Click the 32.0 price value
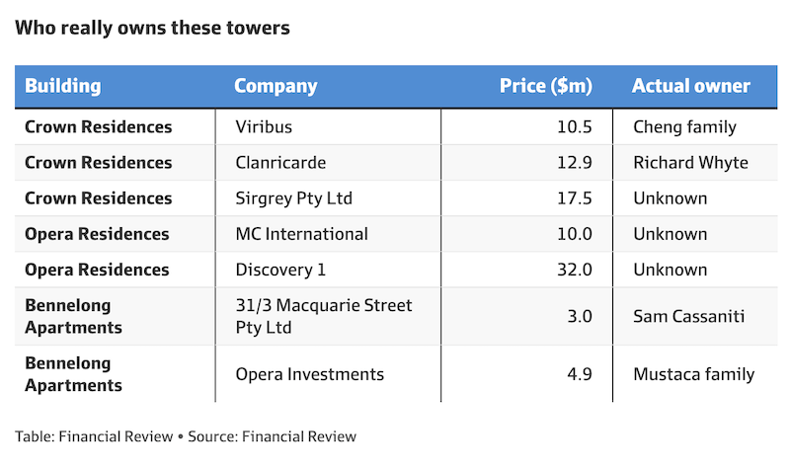790x470 pixels. (x=573, y=270)
